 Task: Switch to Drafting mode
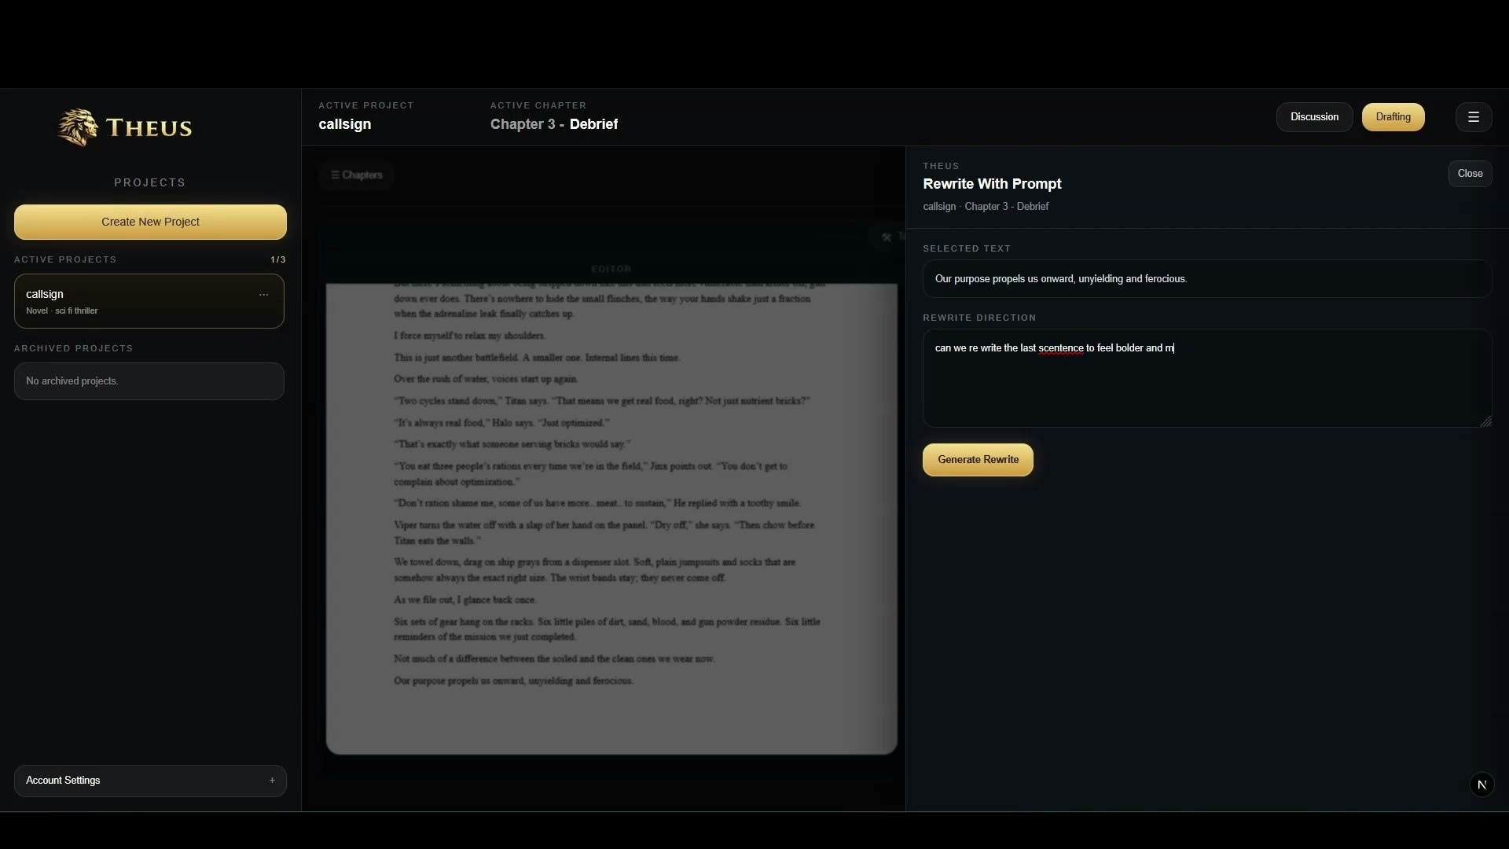[1392, 117]
